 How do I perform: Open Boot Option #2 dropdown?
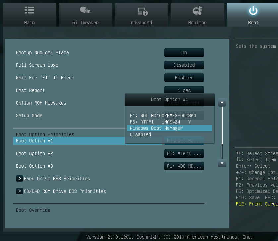point(184,153)
